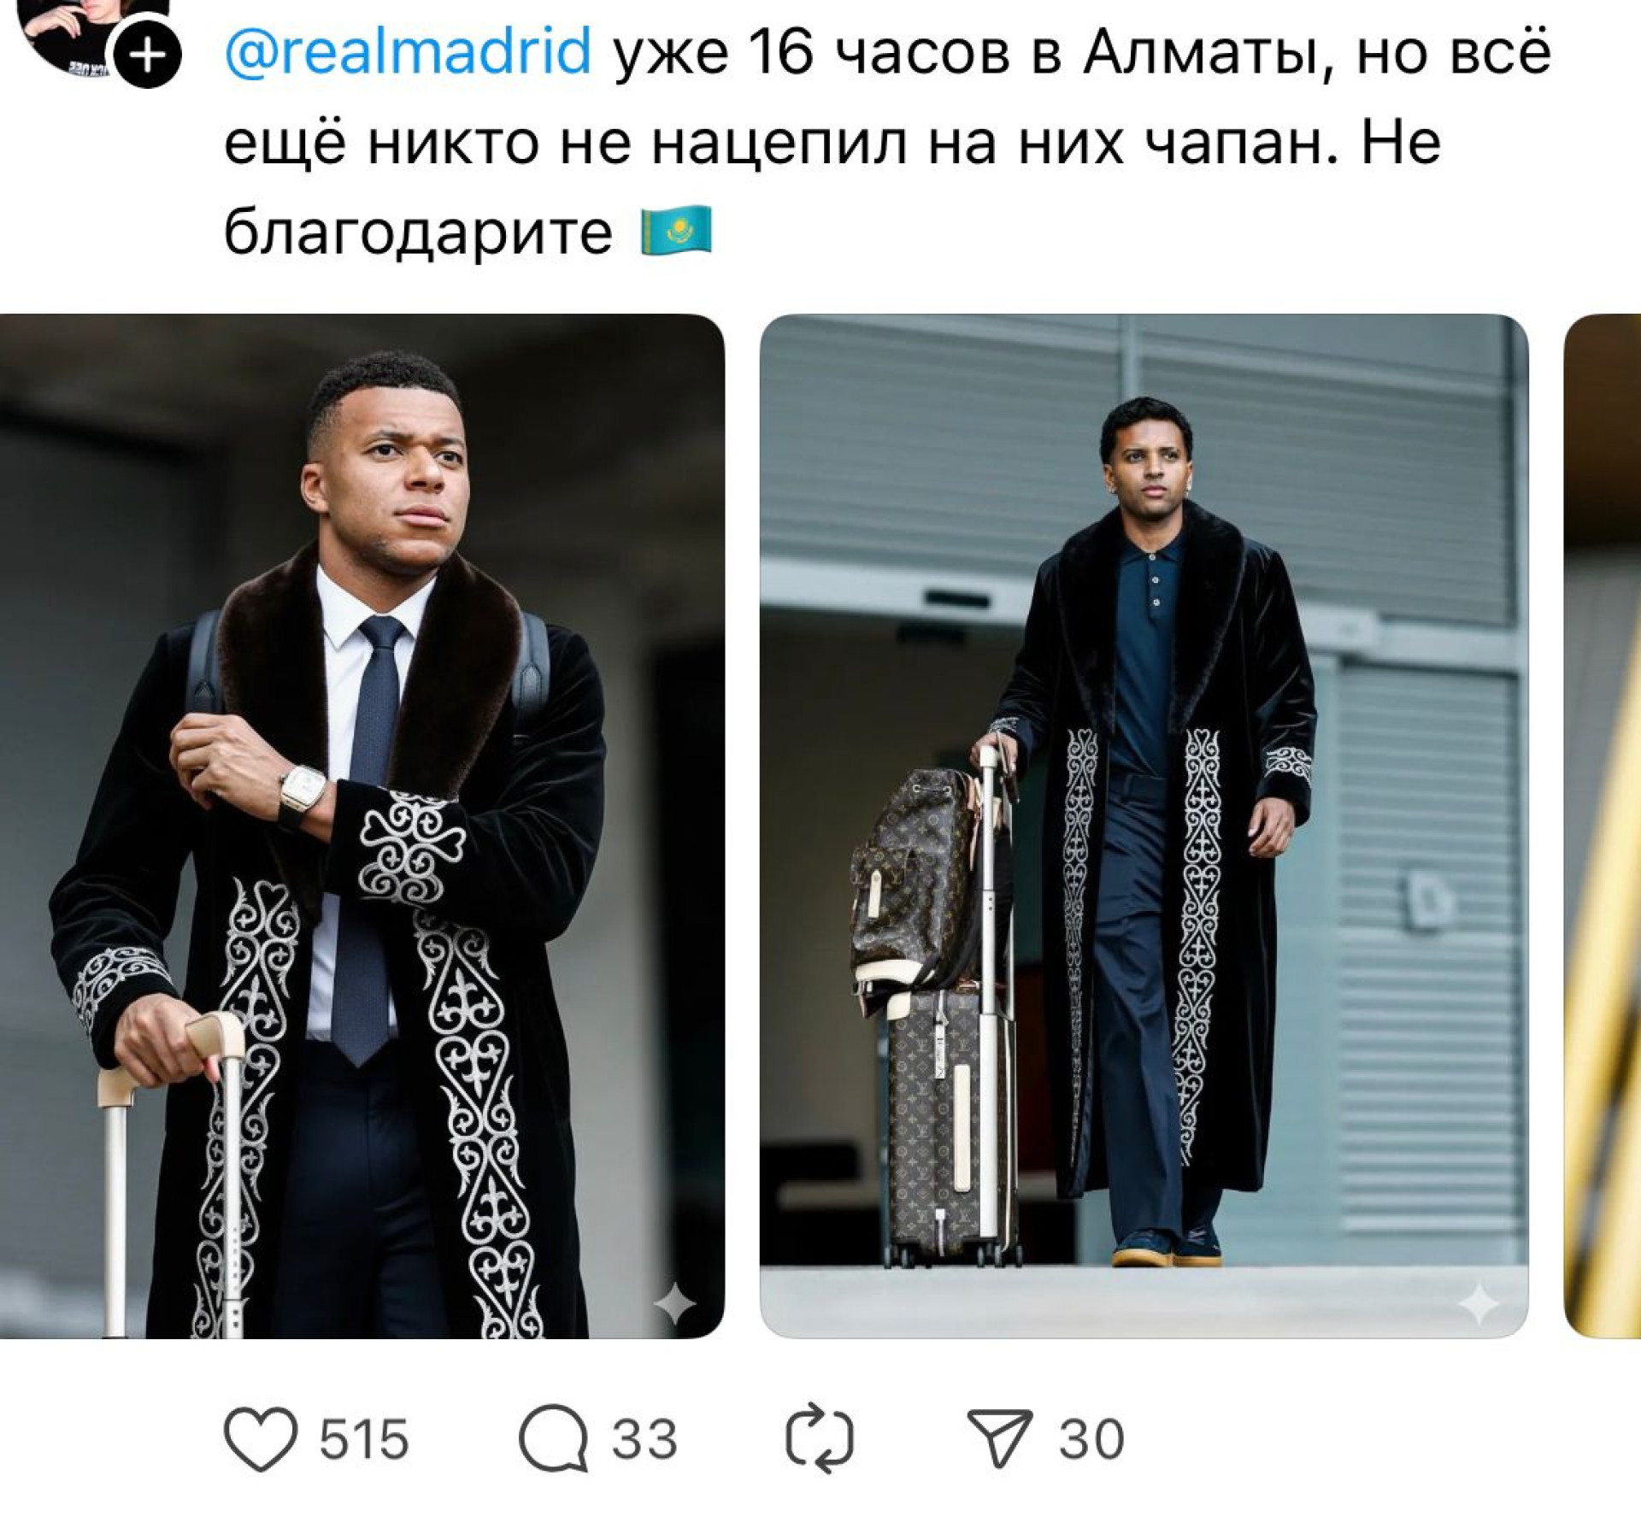The image size is (1641, 1534).
Task: Tap the Kazakhstan flag emoji
Action: [x=676, y=231]
